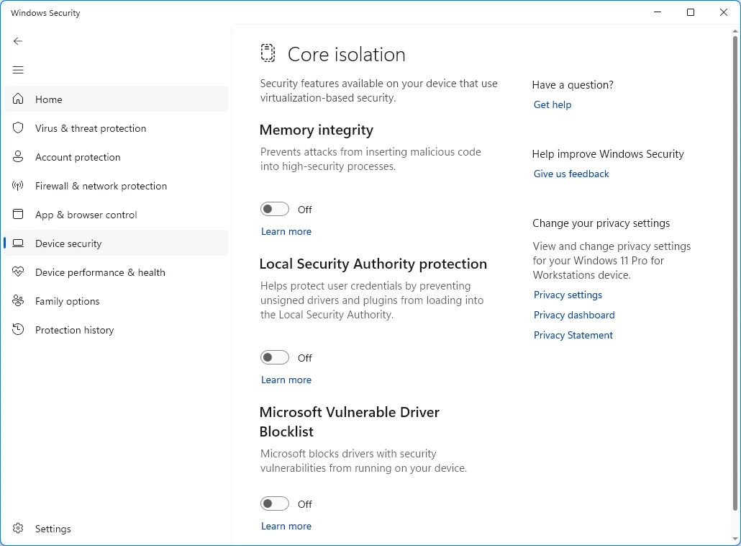Click the Family options people icon

point(18,301)
